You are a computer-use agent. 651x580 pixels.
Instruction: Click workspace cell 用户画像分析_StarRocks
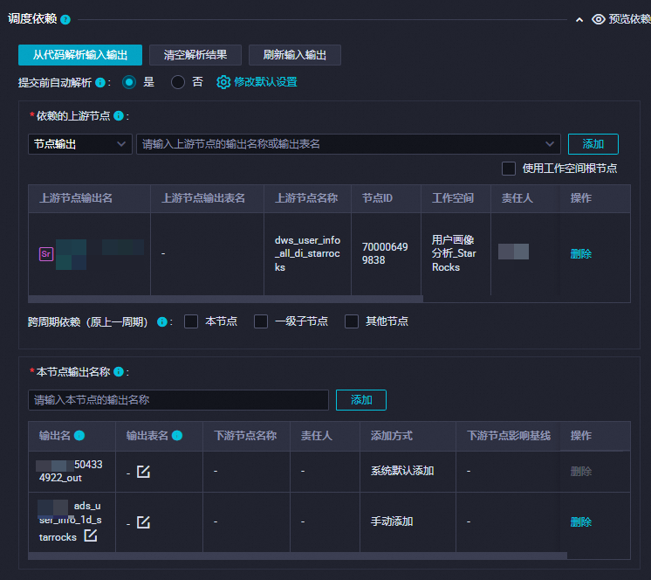pyautogui.click(x=454, y=254)
